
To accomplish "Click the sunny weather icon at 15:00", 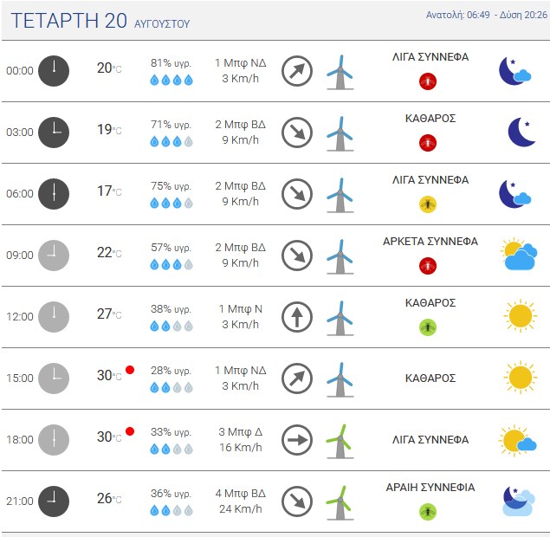I will (x=521, y=378).
